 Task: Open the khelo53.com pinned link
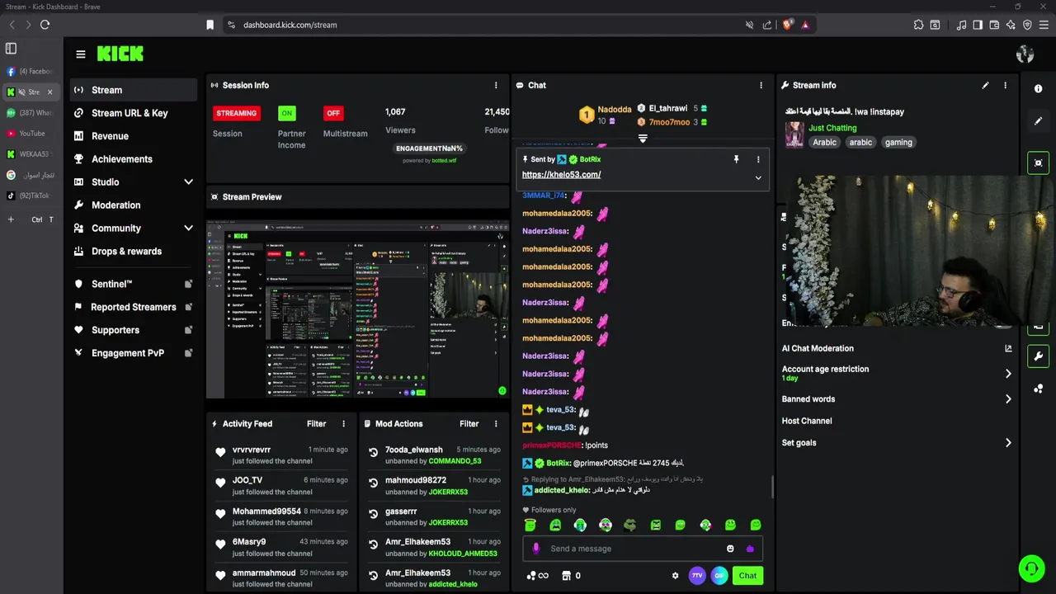[x=561, y=175]
